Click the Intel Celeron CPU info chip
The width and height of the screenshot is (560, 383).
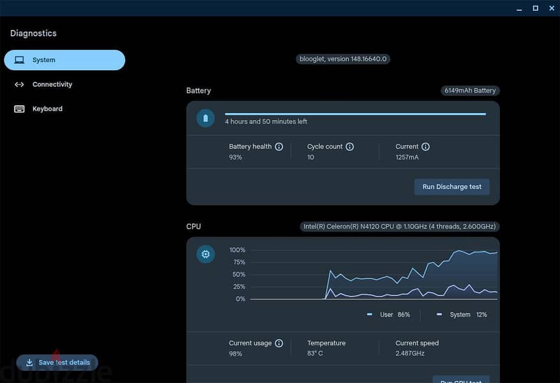tap(400, 227)
